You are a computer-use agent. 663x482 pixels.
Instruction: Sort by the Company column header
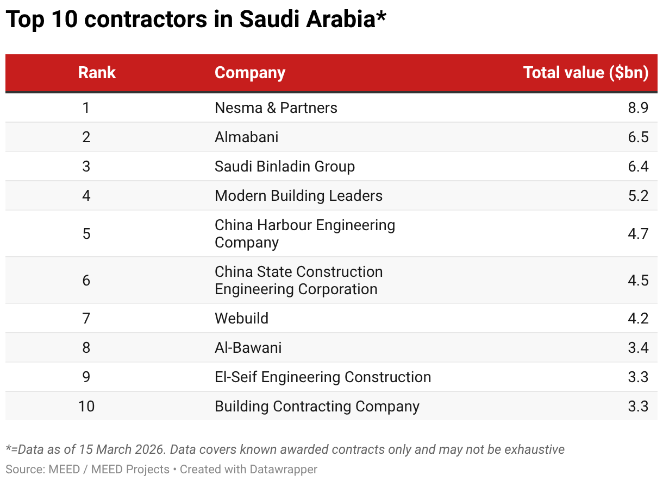point(249,73)
